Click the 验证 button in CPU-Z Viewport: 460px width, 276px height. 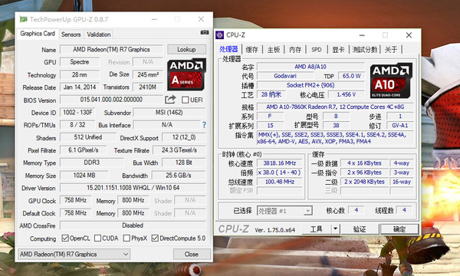360,228
